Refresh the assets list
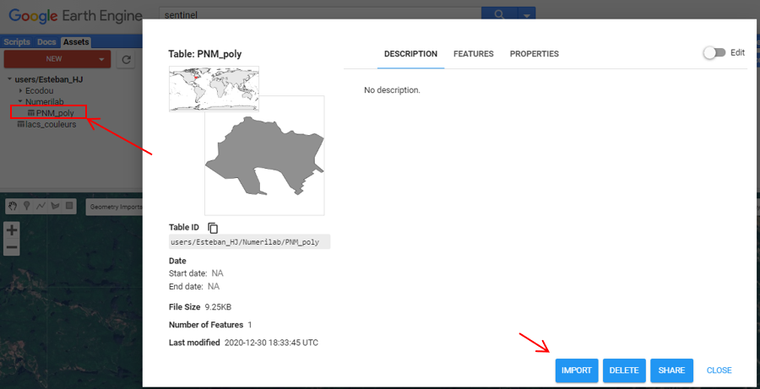 (x=127, y=60)
